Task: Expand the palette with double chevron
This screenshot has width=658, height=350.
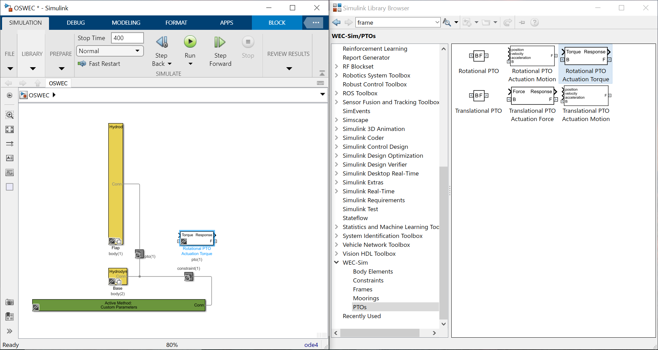Action: (10, 331)
